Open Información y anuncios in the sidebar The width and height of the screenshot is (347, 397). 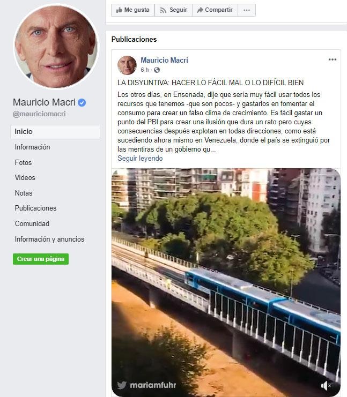pyautogui.click(x=49, y=239)
